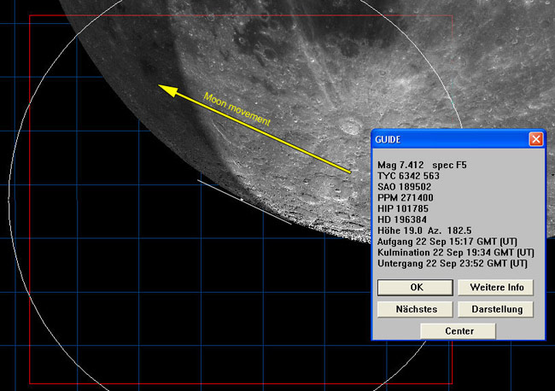The image size is (555, 391).
Task: Click the Nächstes button
Action: tap(415, 309)
